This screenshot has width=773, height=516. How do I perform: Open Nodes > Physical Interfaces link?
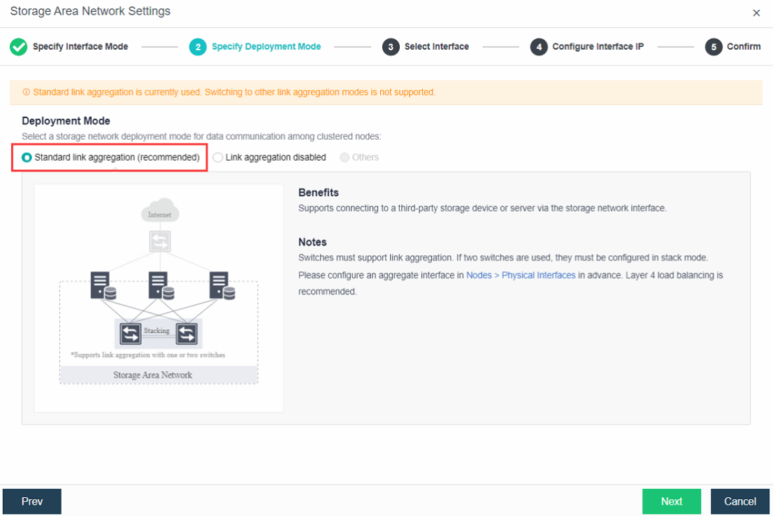point(521,275)
